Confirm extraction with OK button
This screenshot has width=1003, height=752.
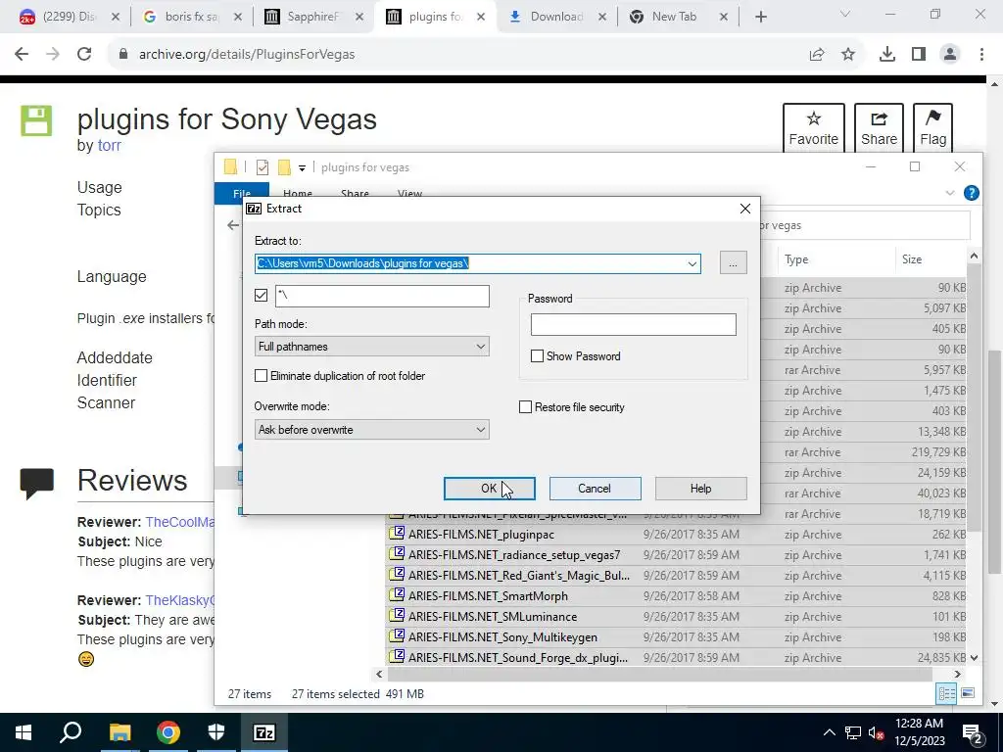490,489
